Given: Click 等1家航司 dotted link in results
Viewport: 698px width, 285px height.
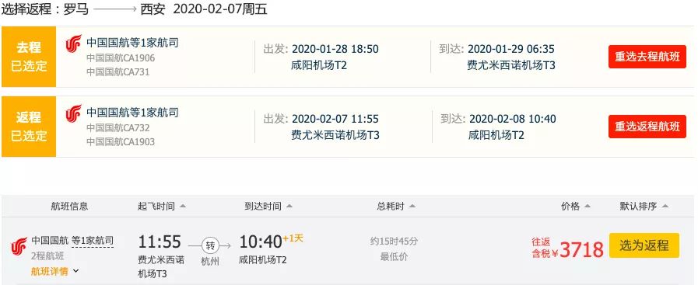Looking at the screenshot, I should click(93, 241).
